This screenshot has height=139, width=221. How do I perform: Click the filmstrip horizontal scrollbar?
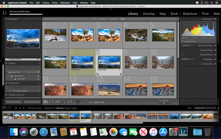[x=73, y=123]
